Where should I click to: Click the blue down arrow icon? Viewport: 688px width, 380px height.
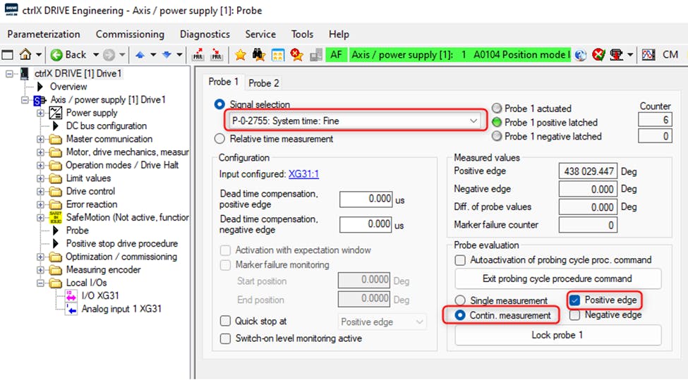167,54
